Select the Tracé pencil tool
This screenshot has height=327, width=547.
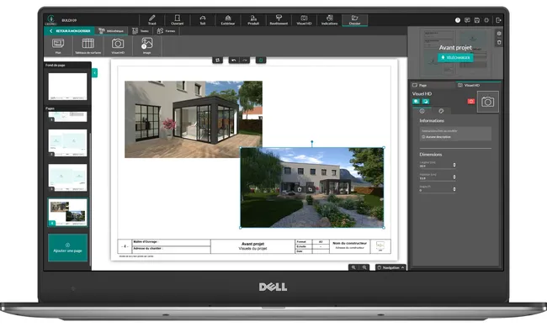tap(151, 20)
